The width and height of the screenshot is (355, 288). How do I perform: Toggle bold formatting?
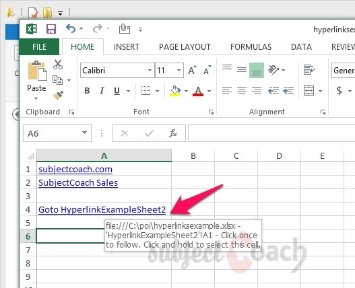click(x=87, y=91)
